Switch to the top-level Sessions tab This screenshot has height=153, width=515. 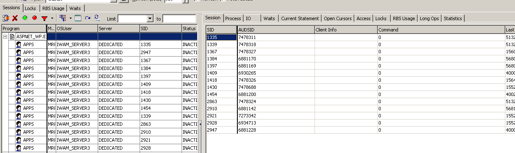pyautogui.click(x=11, y=8)
